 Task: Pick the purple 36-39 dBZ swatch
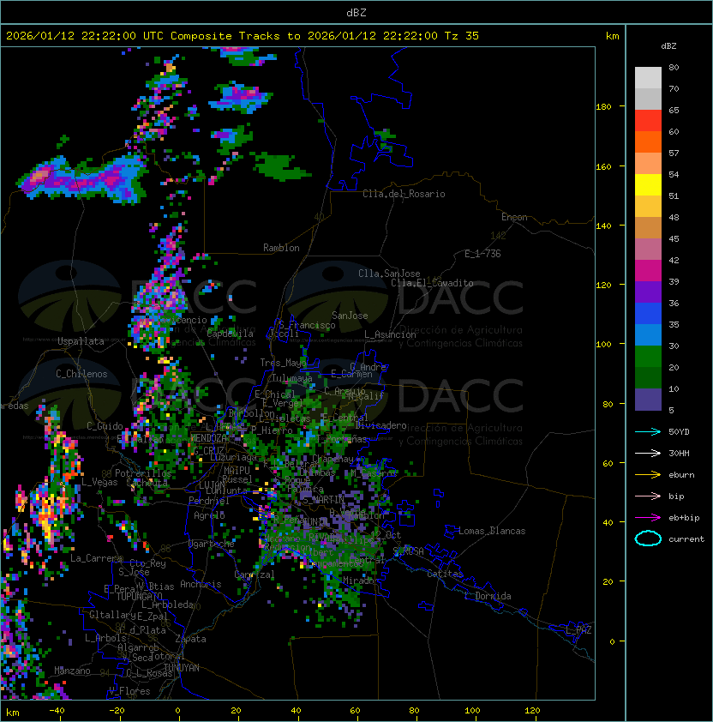click(648, 292)
